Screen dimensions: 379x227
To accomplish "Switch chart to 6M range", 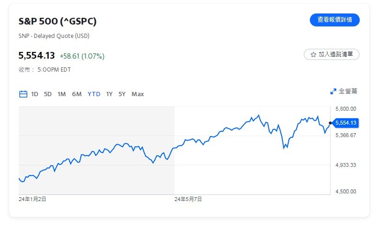I will (77, 94).
